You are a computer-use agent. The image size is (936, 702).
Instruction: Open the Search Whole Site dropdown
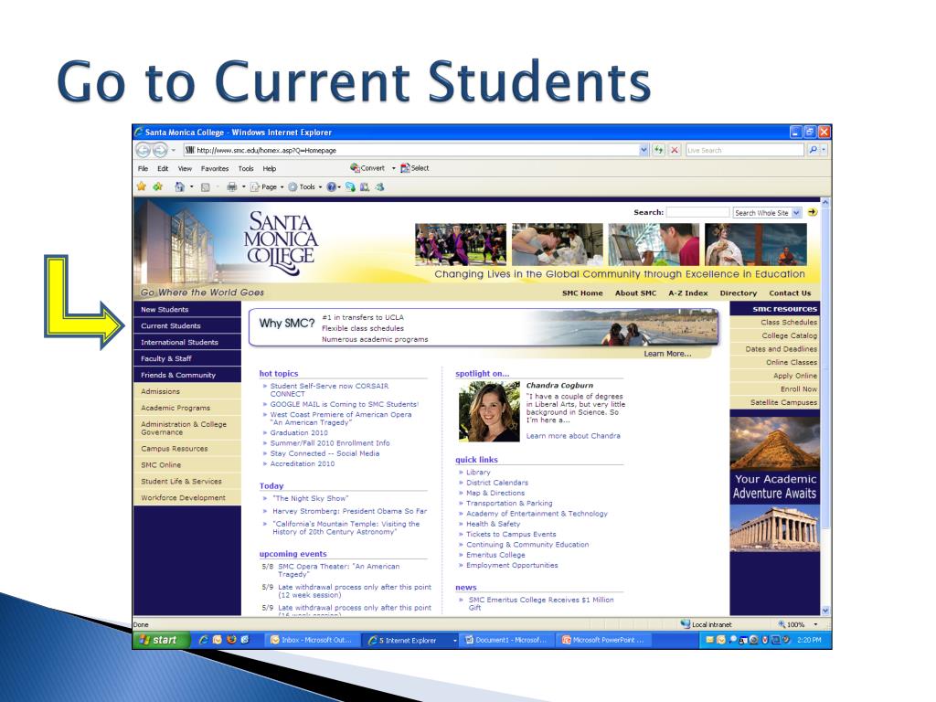[x=767, y=212]
